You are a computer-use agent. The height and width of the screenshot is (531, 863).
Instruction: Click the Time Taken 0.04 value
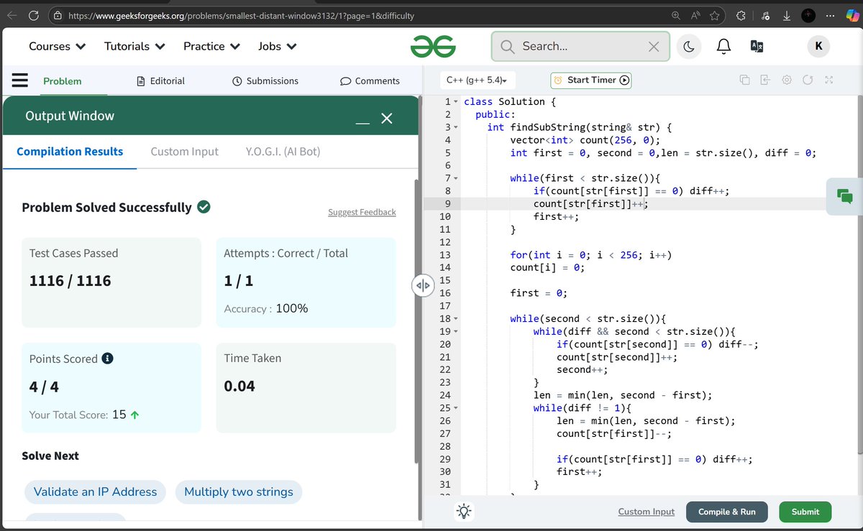coord(239,387)
